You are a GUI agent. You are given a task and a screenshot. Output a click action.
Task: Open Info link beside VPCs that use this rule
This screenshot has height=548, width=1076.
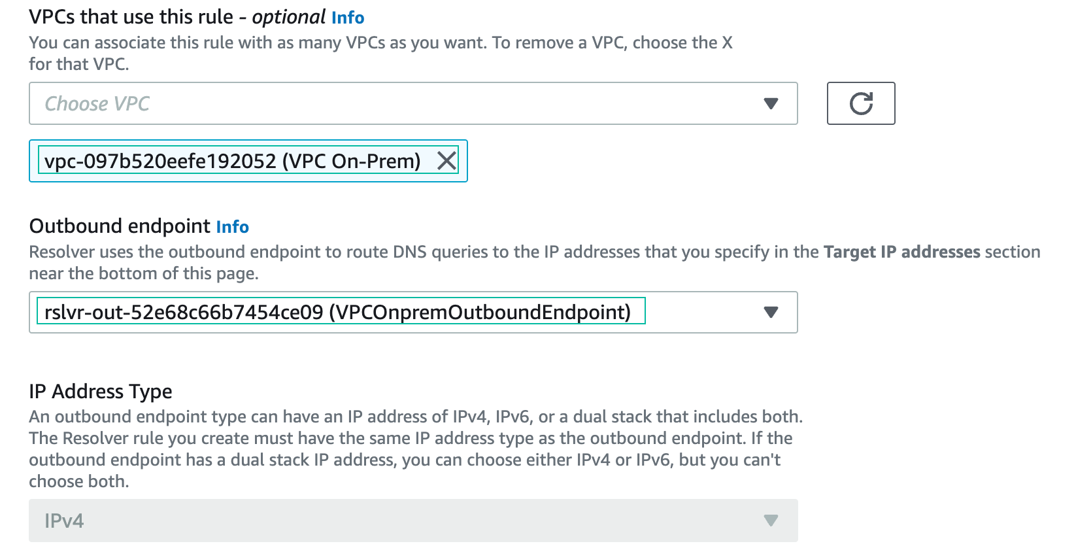[x=348, y=18]
